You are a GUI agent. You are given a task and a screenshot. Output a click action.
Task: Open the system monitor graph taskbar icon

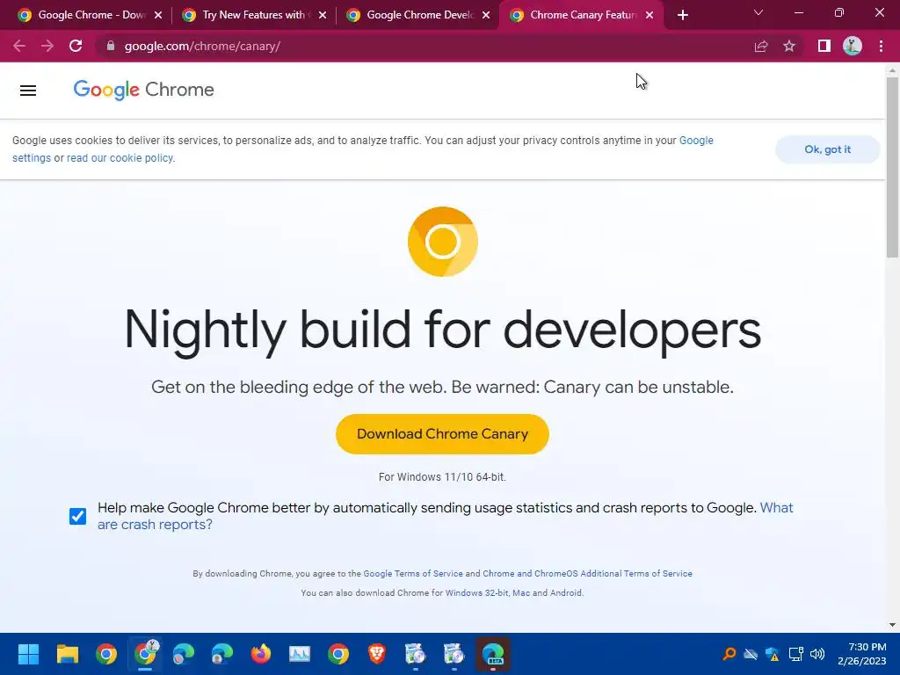pyautogui.click(x=299, y=654)
